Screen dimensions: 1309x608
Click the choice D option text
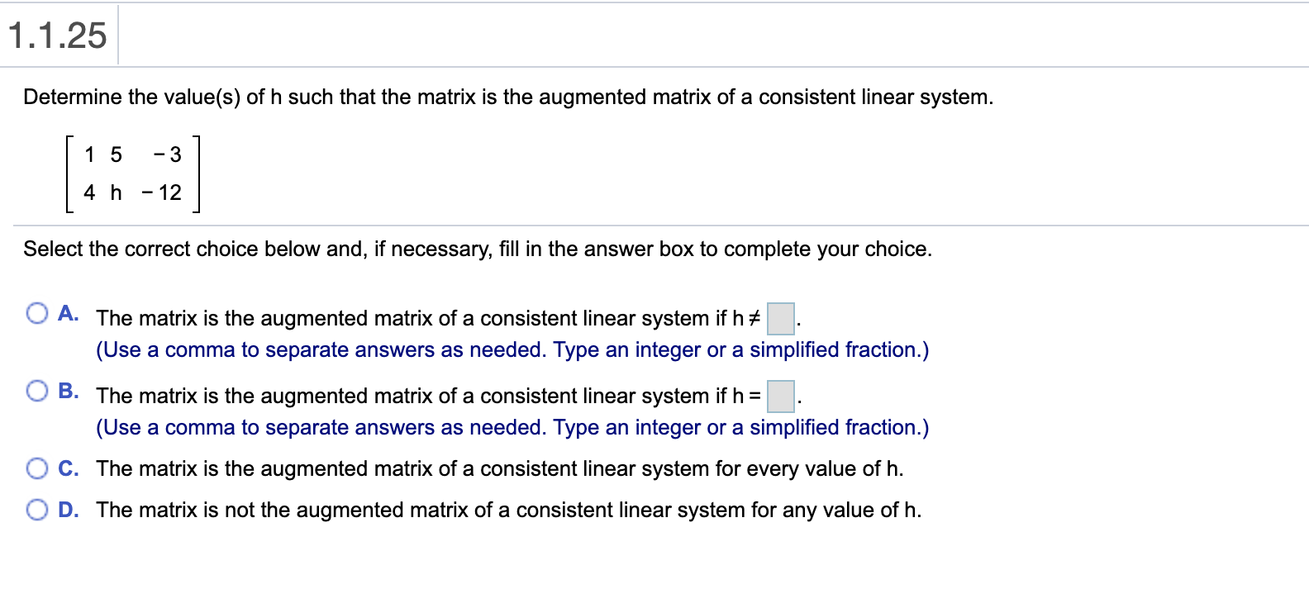coord(508,510)
